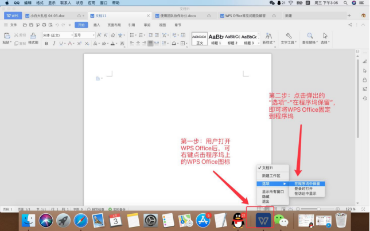Toggle 文档11 checkmark in Dock menu
This screenshot has width=370, height=231.
[x=270, y=167]
